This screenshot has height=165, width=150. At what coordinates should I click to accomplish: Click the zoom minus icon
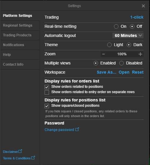pyautogui.click(x=103, y=54)
